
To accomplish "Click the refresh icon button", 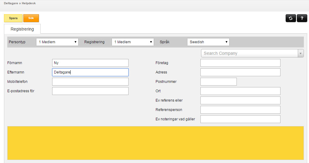I will point(291,18).
